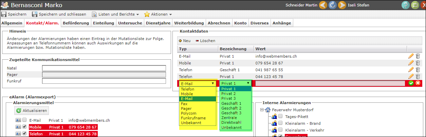
Task: Go to previous member Schneider Martin arrow
Action: point(323,5)
